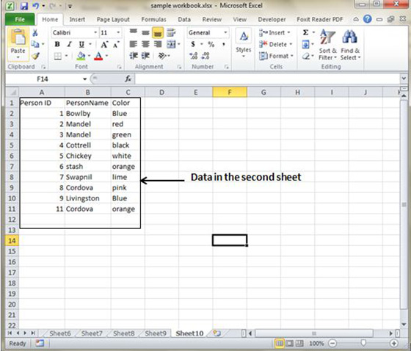411x351 pixels.
Task: Increase indent in Alignment group
Action: pyautogui.click(x=145, y=56)
